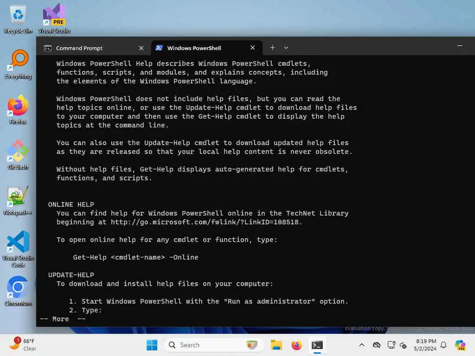Screen dimensions: 475x356
Task: Click the go.microsoft.com fwlink URL text
Action: click(x=205, y=222)
